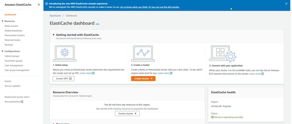The height and width of the screenshot is (124, 292).
Task: Click the 'US East (N. Virginia)' region value
Action: click(x=221, y=106)
